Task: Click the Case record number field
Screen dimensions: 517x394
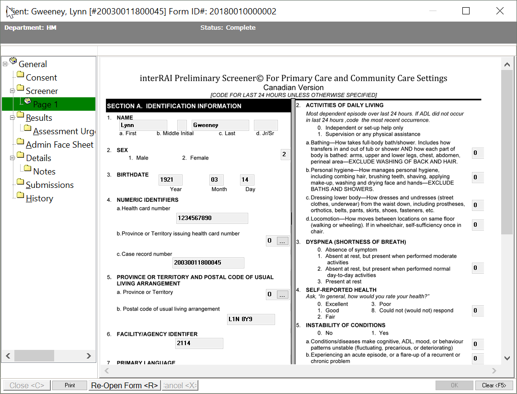Action: click(x=208, y=263)
